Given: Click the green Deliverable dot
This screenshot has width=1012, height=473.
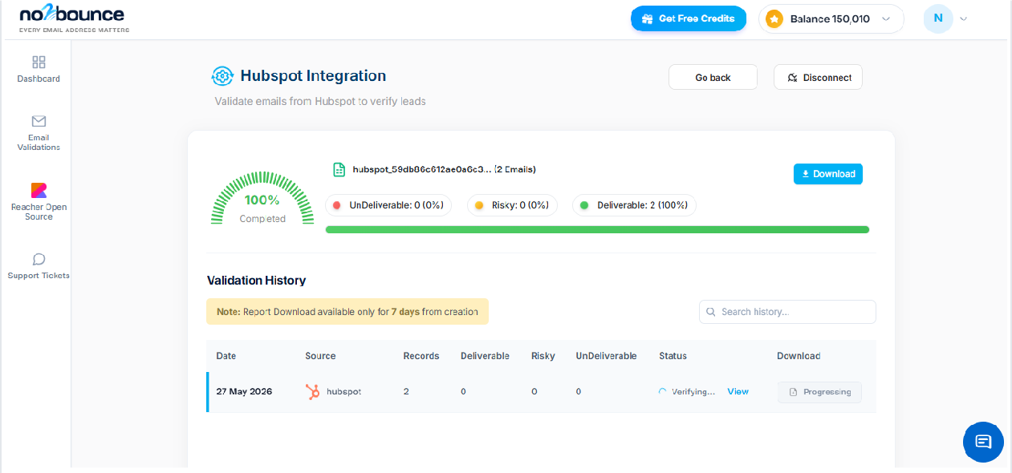Looking at the screenshot, I should coord(584,205).
